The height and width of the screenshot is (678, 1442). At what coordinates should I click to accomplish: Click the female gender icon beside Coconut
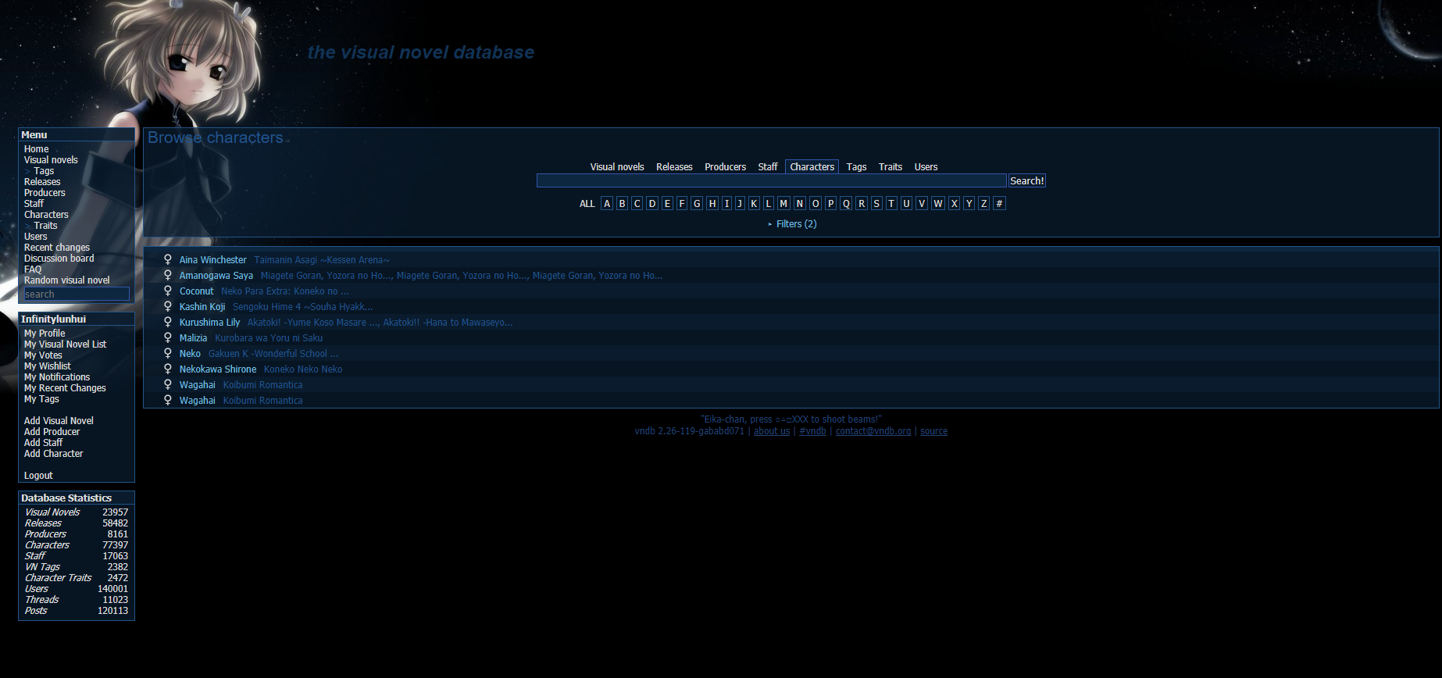(167, 291)
